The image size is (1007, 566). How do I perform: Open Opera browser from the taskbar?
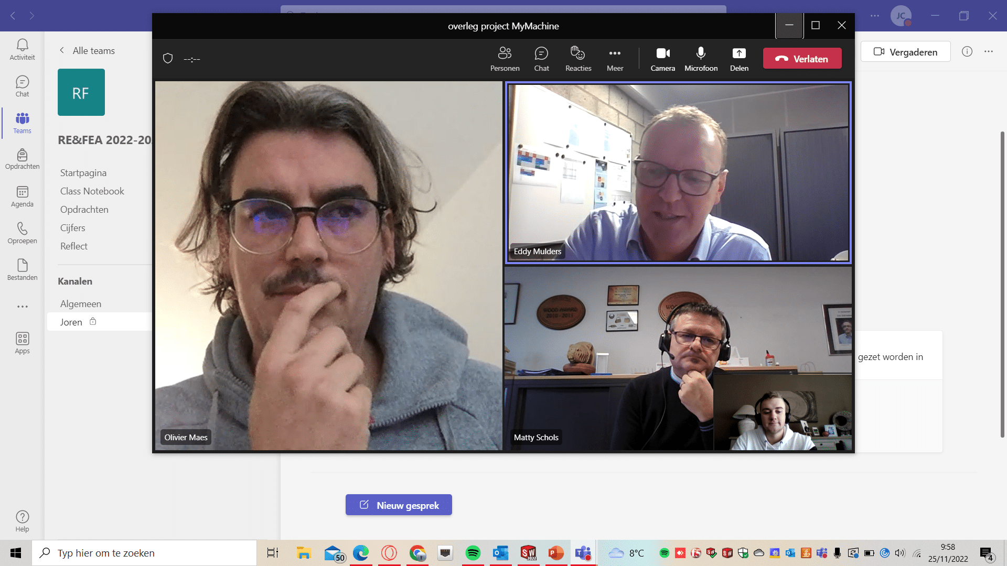(x=389, y=553)
